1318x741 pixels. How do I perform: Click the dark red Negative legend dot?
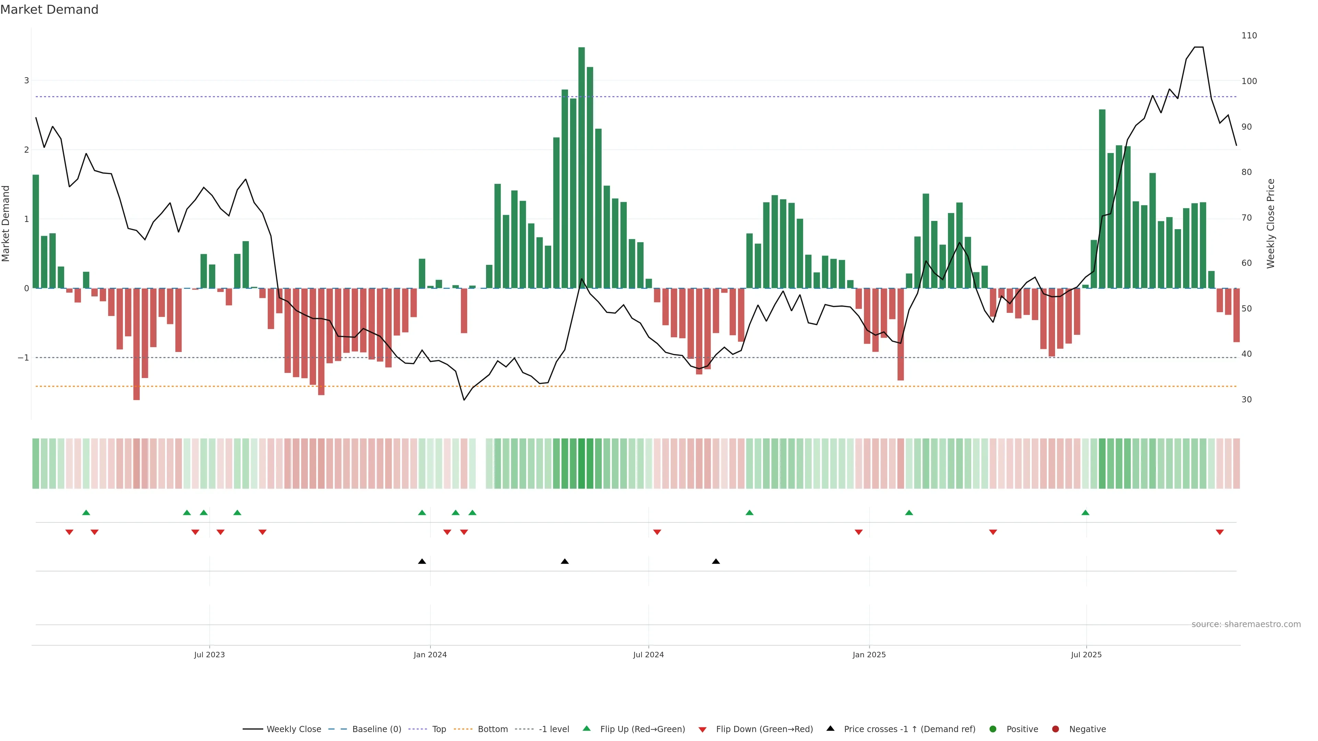(1055, 729)
